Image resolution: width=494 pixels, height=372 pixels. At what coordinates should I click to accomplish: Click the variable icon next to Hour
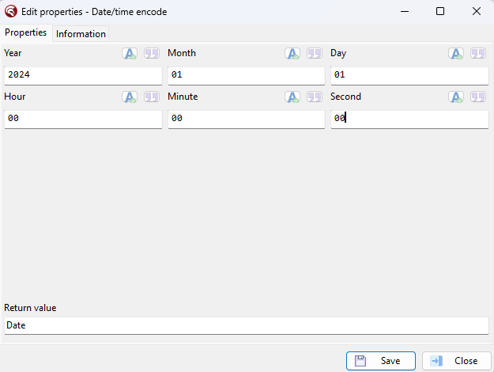tap(130, 97)
